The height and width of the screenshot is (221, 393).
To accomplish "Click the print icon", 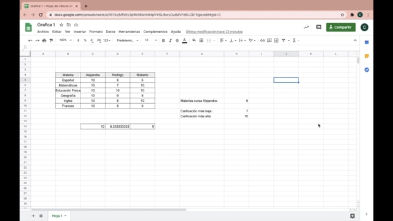I will [44, 41].
